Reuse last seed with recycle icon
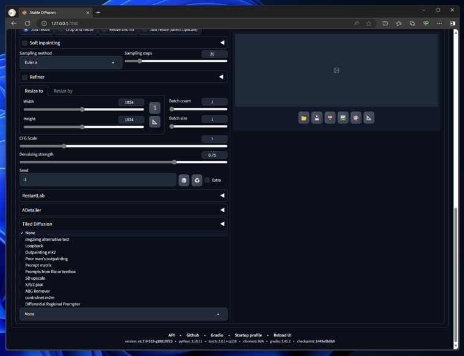Image resolution: width=464 pixels, height=356 pixels. tap(197, 180)
